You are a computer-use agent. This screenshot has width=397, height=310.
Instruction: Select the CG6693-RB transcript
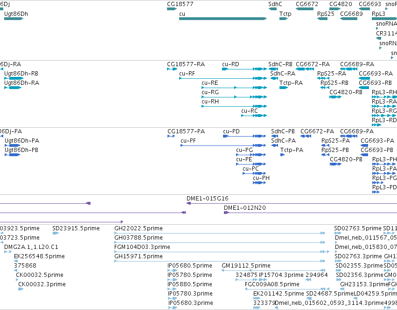click(x=364, y=88)
